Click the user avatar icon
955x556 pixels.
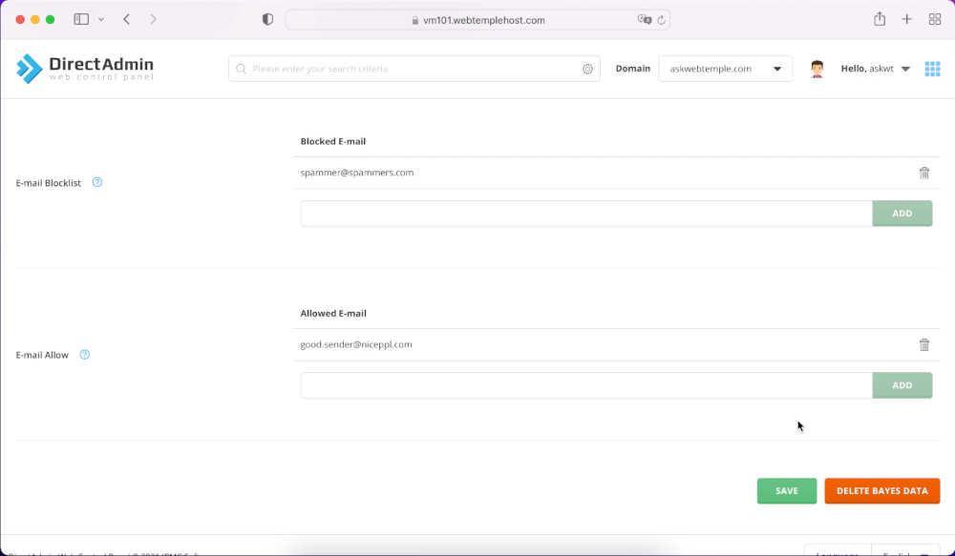pyautogui.click(x=817, y=69)
